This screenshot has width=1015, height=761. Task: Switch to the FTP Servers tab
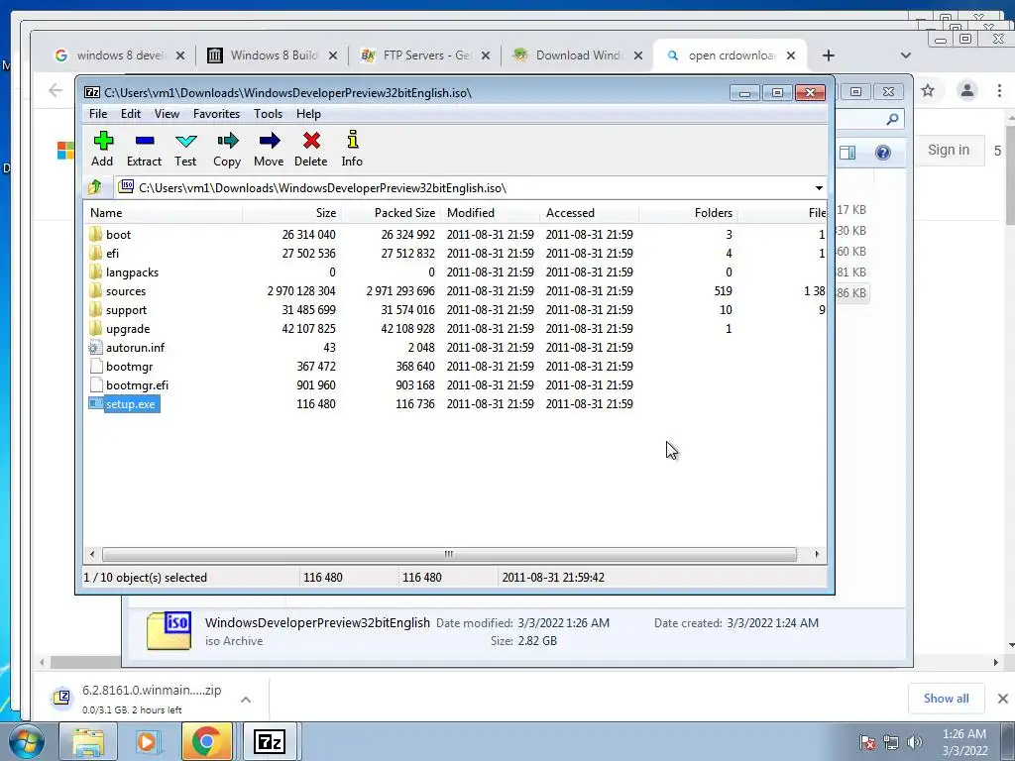tap(424, 55)
